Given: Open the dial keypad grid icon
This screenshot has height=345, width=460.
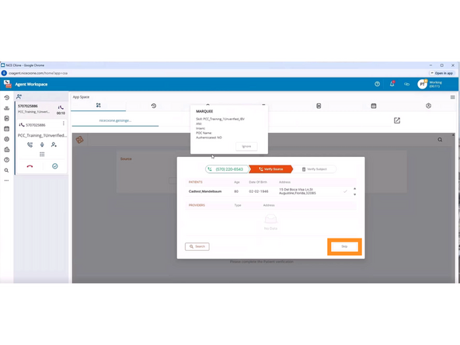Looking at the screenshot, I should coord(42,155).
